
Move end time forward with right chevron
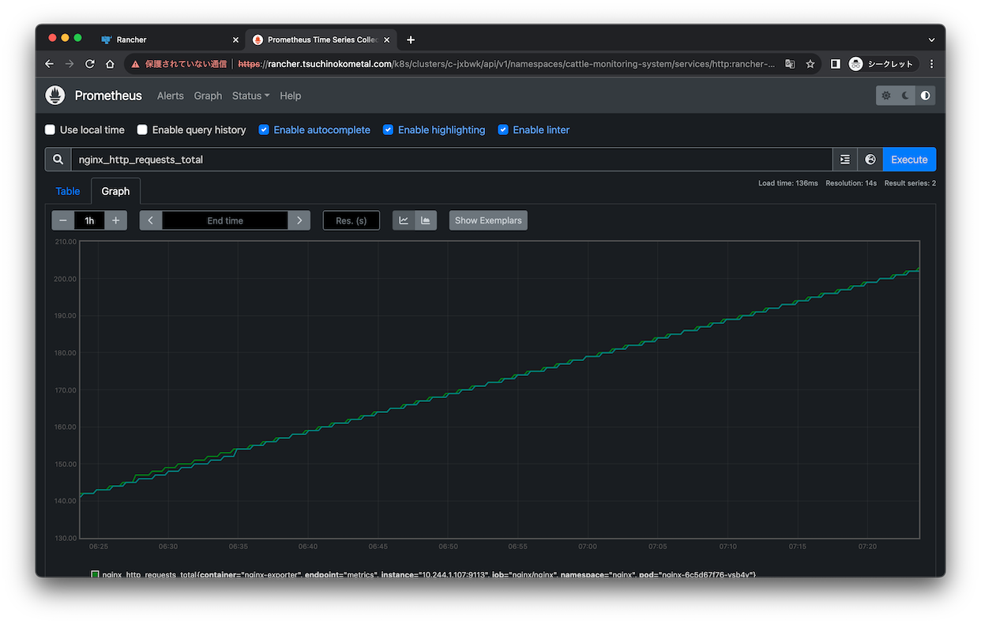pyautogui.click(x=299, y=220)
